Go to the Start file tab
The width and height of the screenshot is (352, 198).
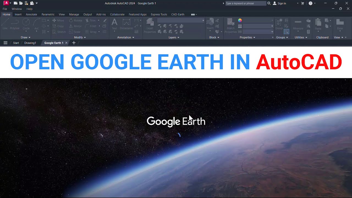[16, 43]
